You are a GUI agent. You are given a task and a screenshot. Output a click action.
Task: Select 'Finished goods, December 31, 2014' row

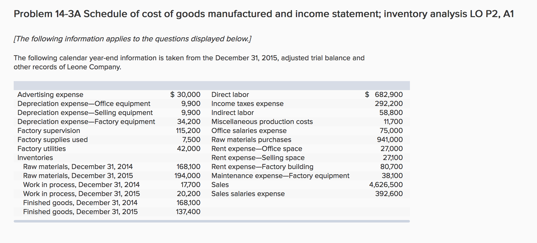(x=80, y=203)
